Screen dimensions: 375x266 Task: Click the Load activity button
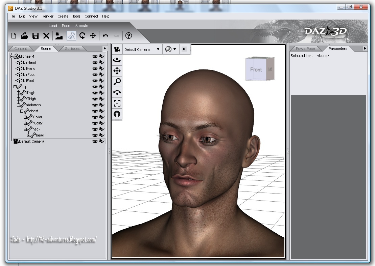pos(53,26)
